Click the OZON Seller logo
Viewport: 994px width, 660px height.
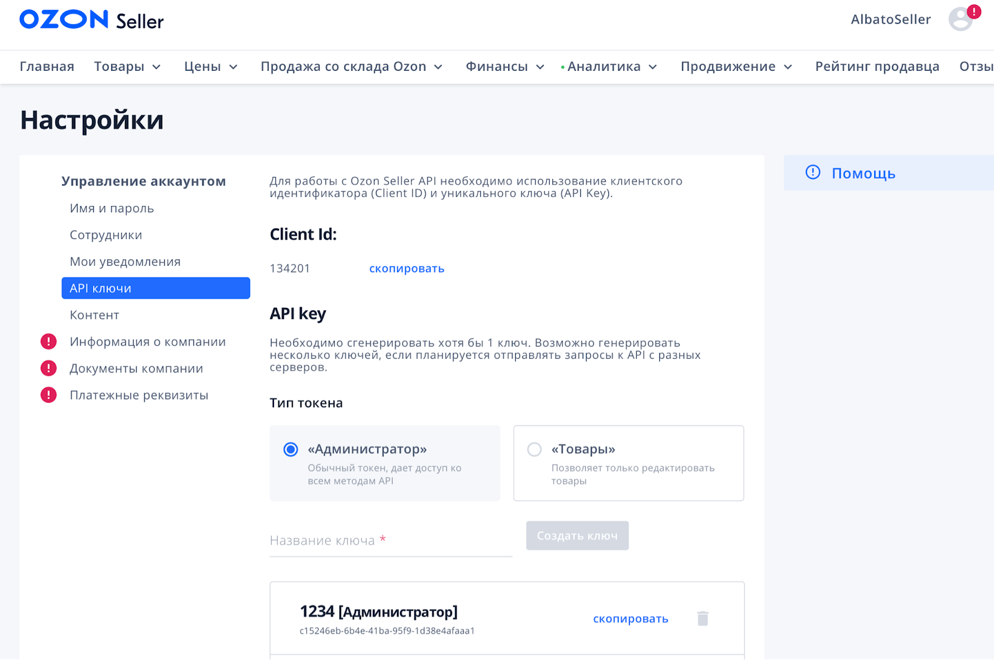pyautogui.click(x=91, y=20)
